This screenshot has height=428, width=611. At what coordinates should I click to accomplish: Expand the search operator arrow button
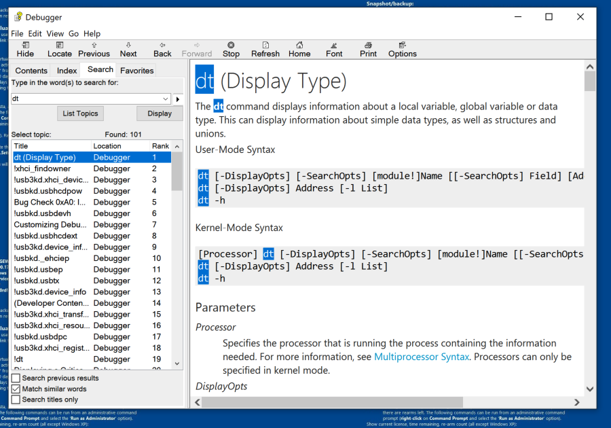click(178, 99)
